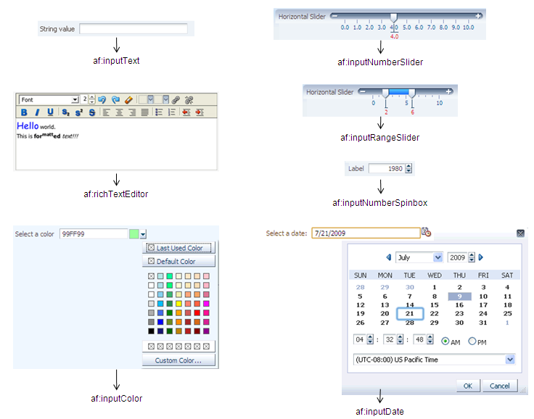The image size is (534, 419).
Task: Adjust the seconds 48 spinner
Action: pos(430,339)
